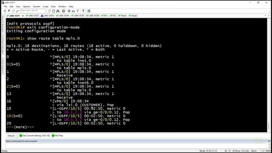Click into the command window input area

tap(137, 146)
